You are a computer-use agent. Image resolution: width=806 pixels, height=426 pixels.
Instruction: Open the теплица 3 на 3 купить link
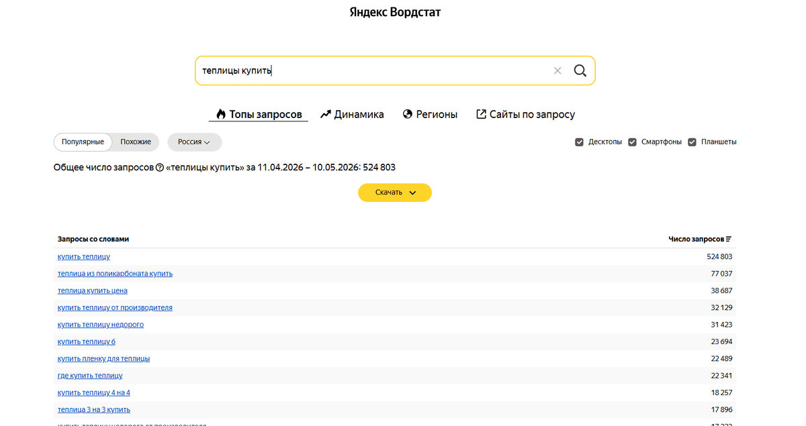pyautogui.click(x=94, y=409)
